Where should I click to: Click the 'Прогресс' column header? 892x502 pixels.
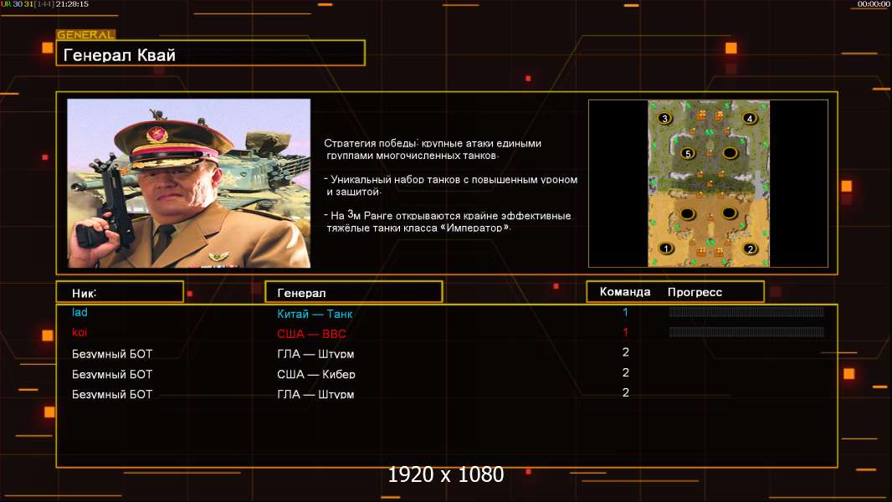pyautogui.click(x=695, y=292)
